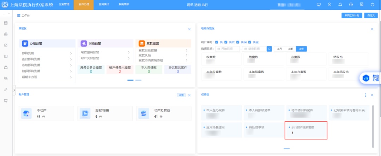The image size is (381, 156).
Task: Expand the 即将到期 row arrow
Action: [x=71, y=53]
